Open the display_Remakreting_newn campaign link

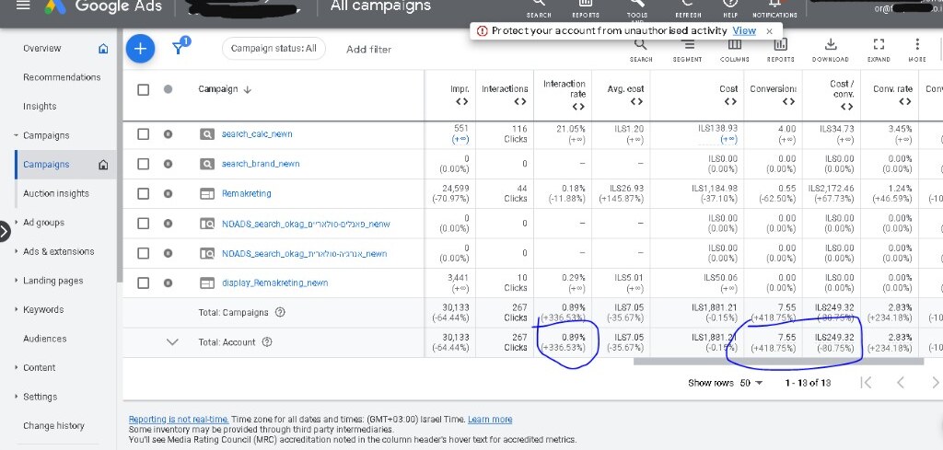tap(274, 283)
